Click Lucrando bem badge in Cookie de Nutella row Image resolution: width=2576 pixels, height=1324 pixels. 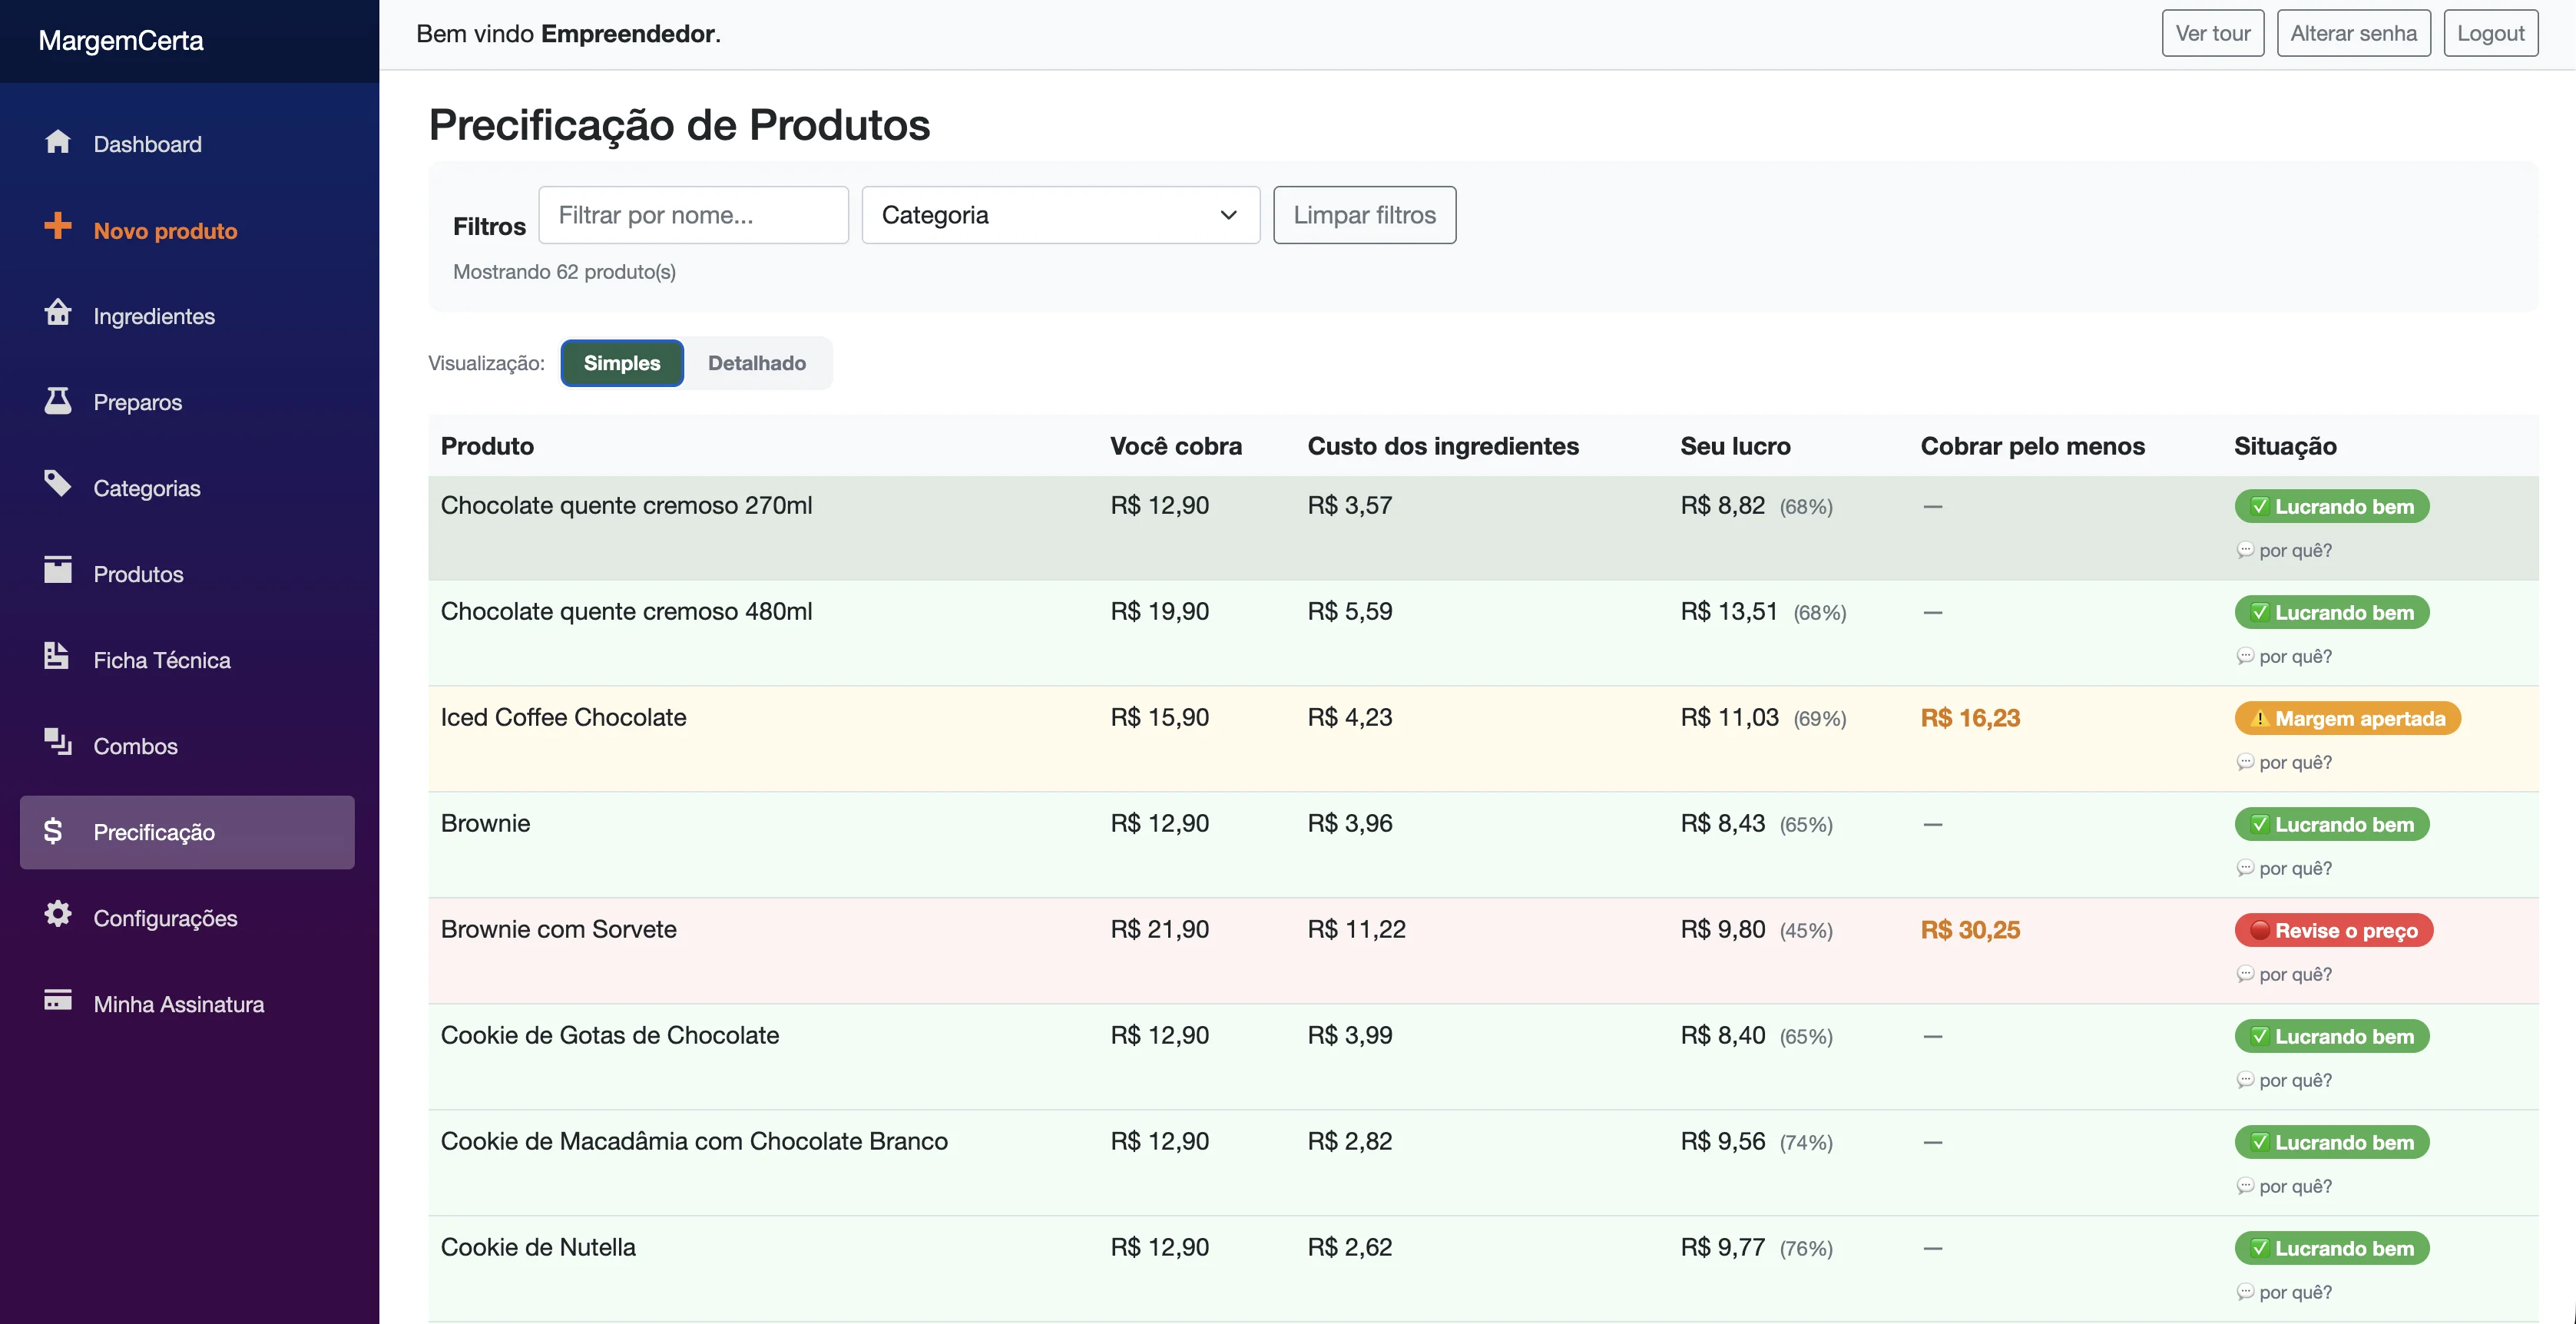pos(2332,1248)
